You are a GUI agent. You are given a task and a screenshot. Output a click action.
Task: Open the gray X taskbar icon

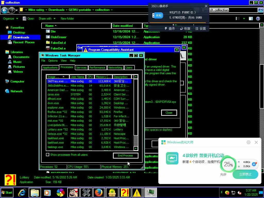86,192
